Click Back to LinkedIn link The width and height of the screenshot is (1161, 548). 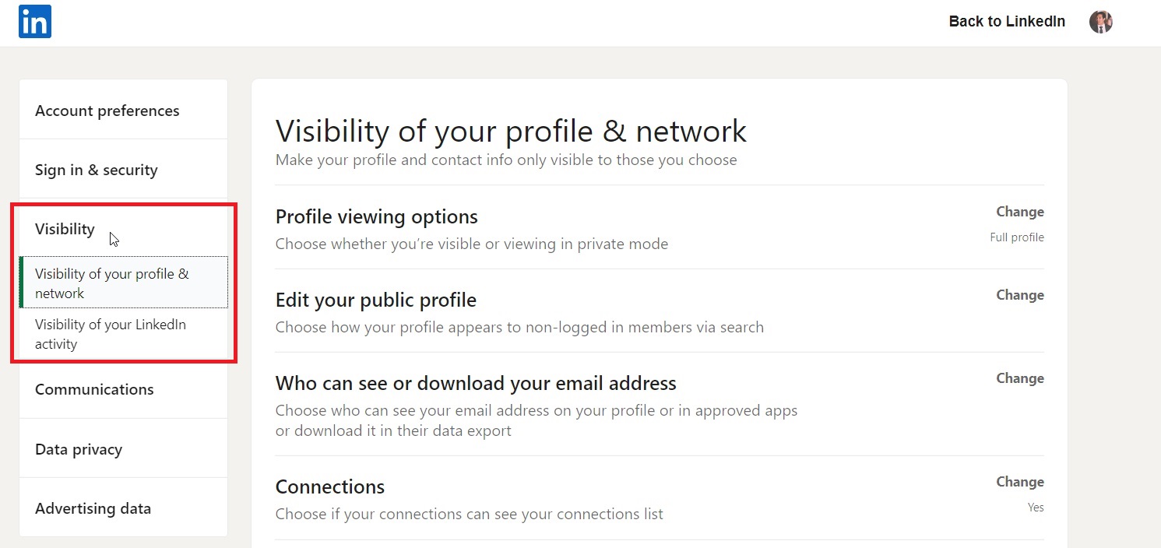click(1006, 22)
